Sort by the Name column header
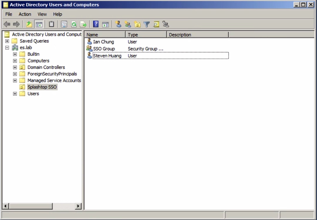 tap(105, 35)
